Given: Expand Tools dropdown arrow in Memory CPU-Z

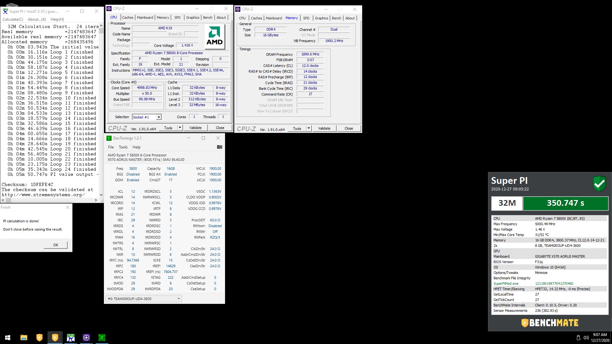Looking at the screenshot, I should coord(308,128).
